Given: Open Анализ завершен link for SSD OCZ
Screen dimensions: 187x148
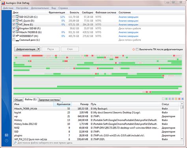Looking at the screenshot, I should pos(128,17).
